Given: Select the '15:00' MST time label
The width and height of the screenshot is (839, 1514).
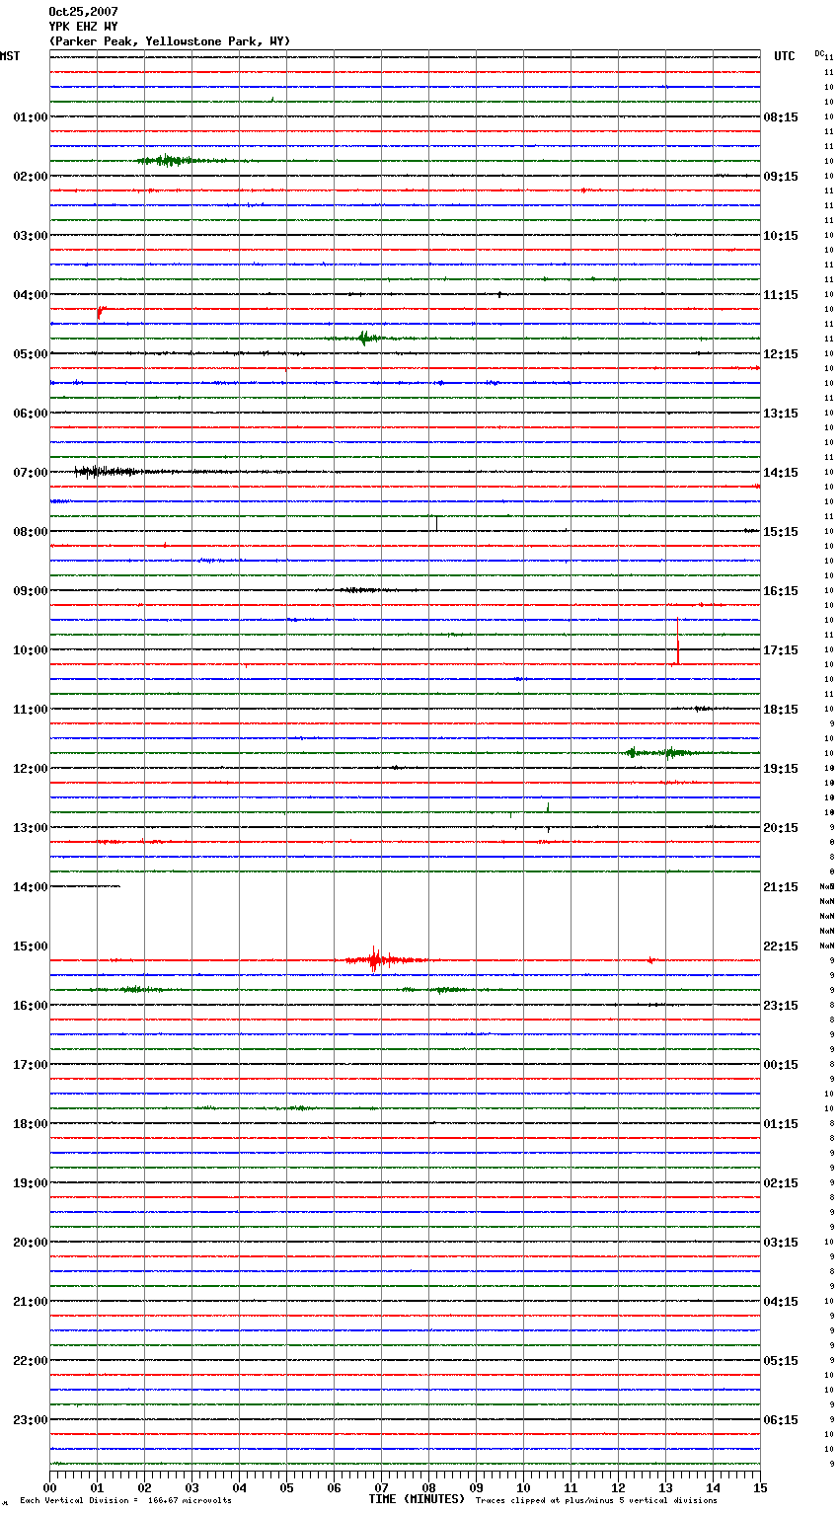Looking at the screenshot, I should pos(31,946).
